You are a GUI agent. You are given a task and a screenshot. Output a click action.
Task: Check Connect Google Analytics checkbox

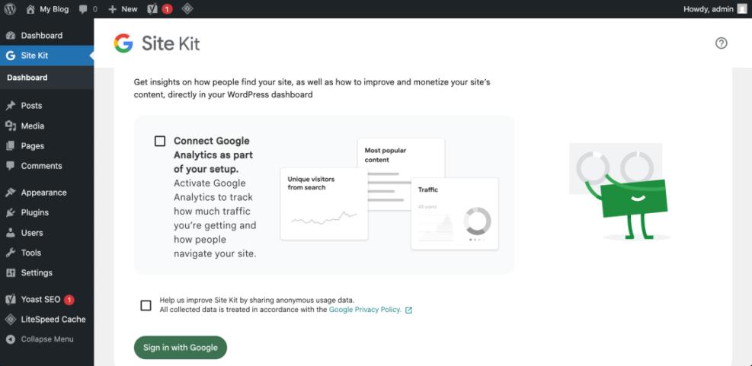click(x=160, y=141)
